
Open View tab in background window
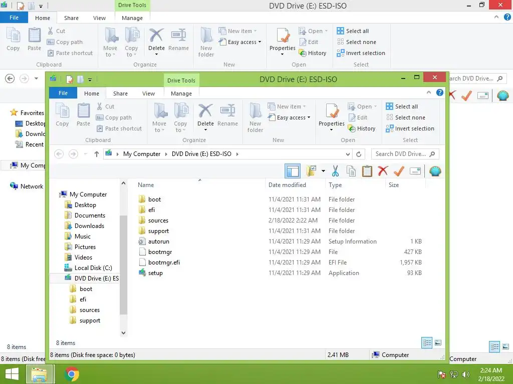click(x=100, y=18)
